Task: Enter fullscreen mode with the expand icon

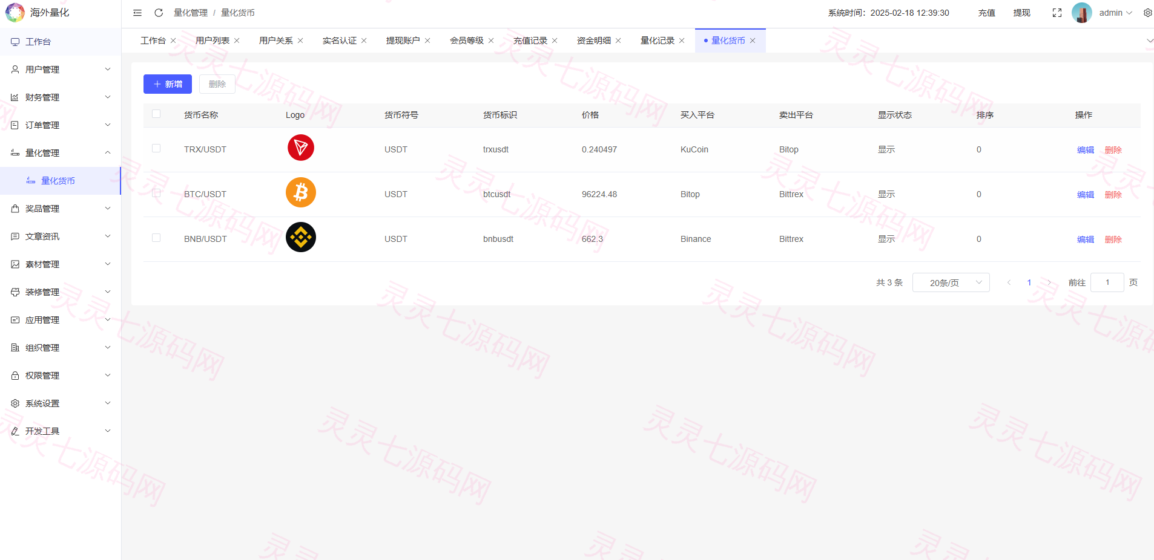Action: click(x=1057, y=13)
